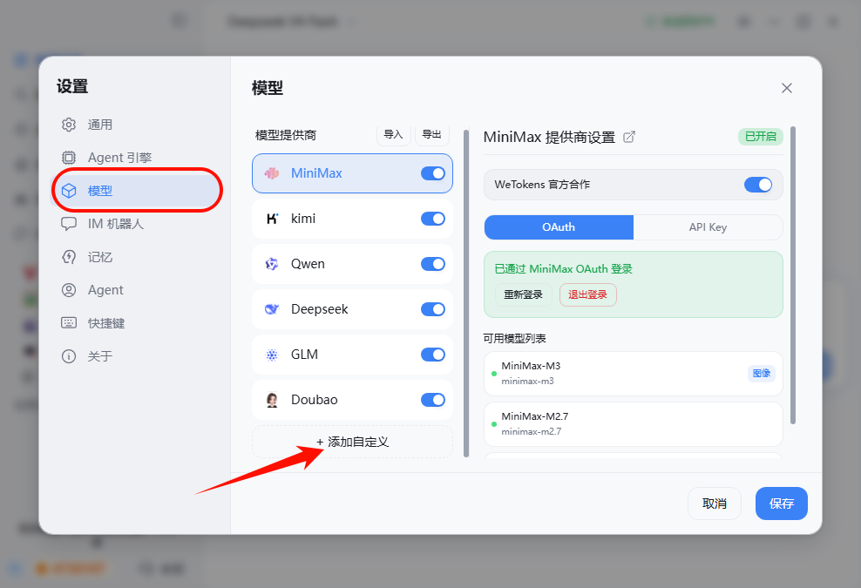The height and width of the screenshot is (588, 861).
Task: Click the 模型 cube icon
Action: click(x=69, y=191)
